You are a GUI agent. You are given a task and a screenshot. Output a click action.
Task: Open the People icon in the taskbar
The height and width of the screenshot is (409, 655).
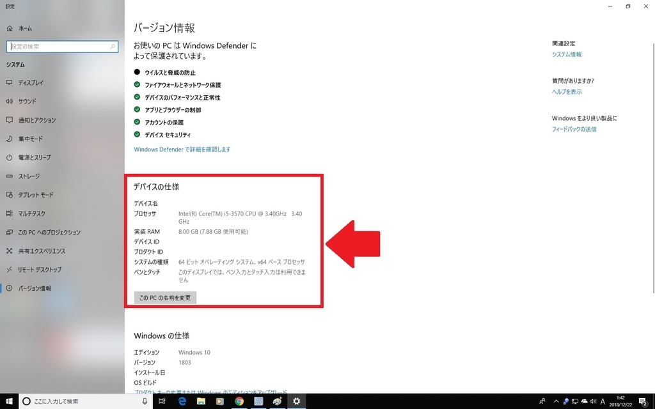point(542,401)
